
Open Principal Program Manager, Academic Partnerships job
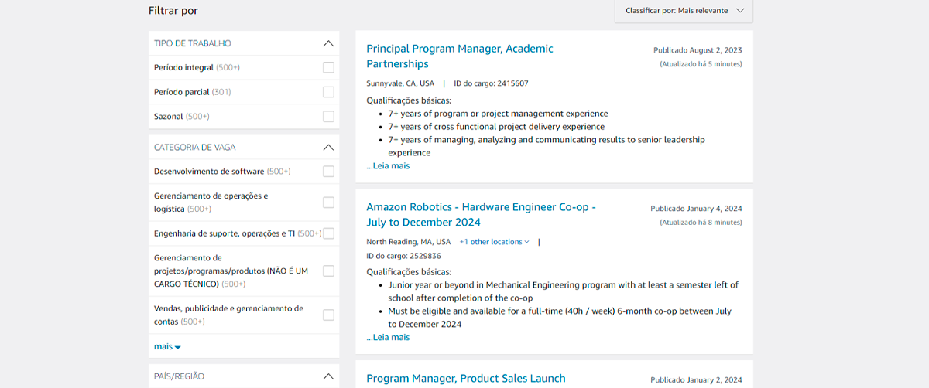[x=460, y=56]
